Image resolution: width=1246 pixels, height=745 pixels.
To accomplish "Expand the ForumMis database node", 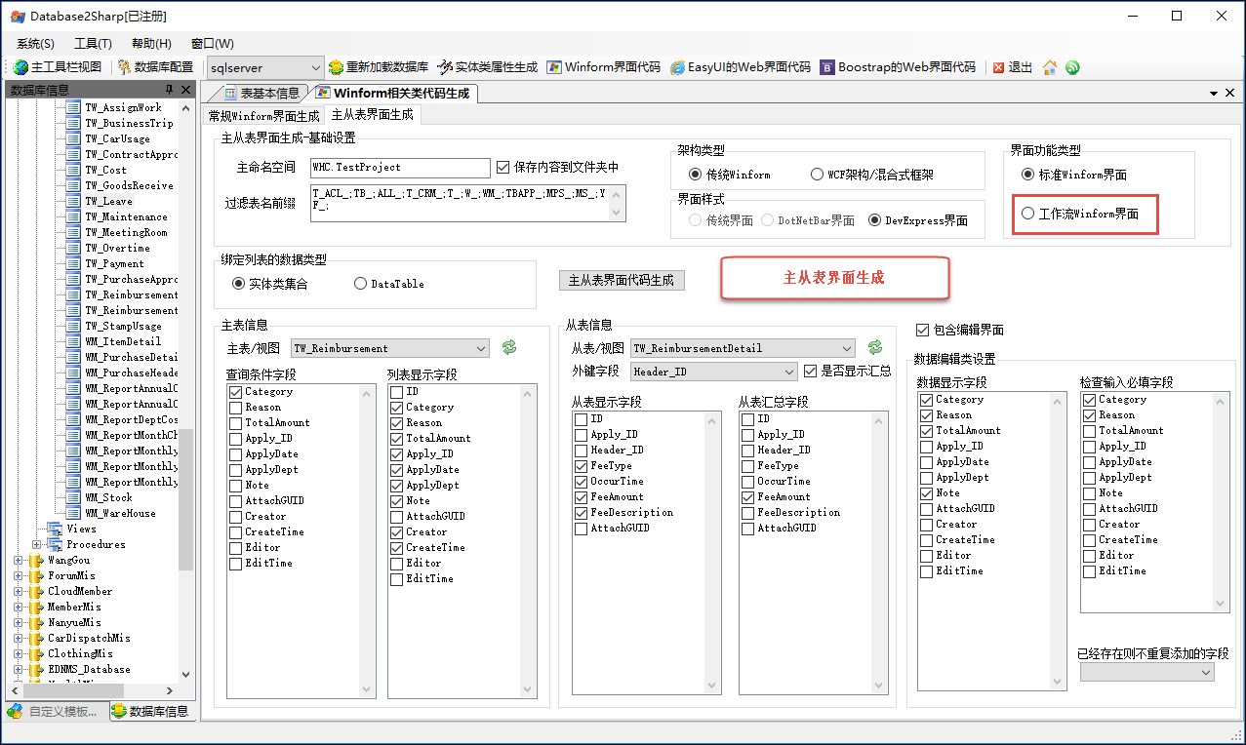I will (18, 575).
